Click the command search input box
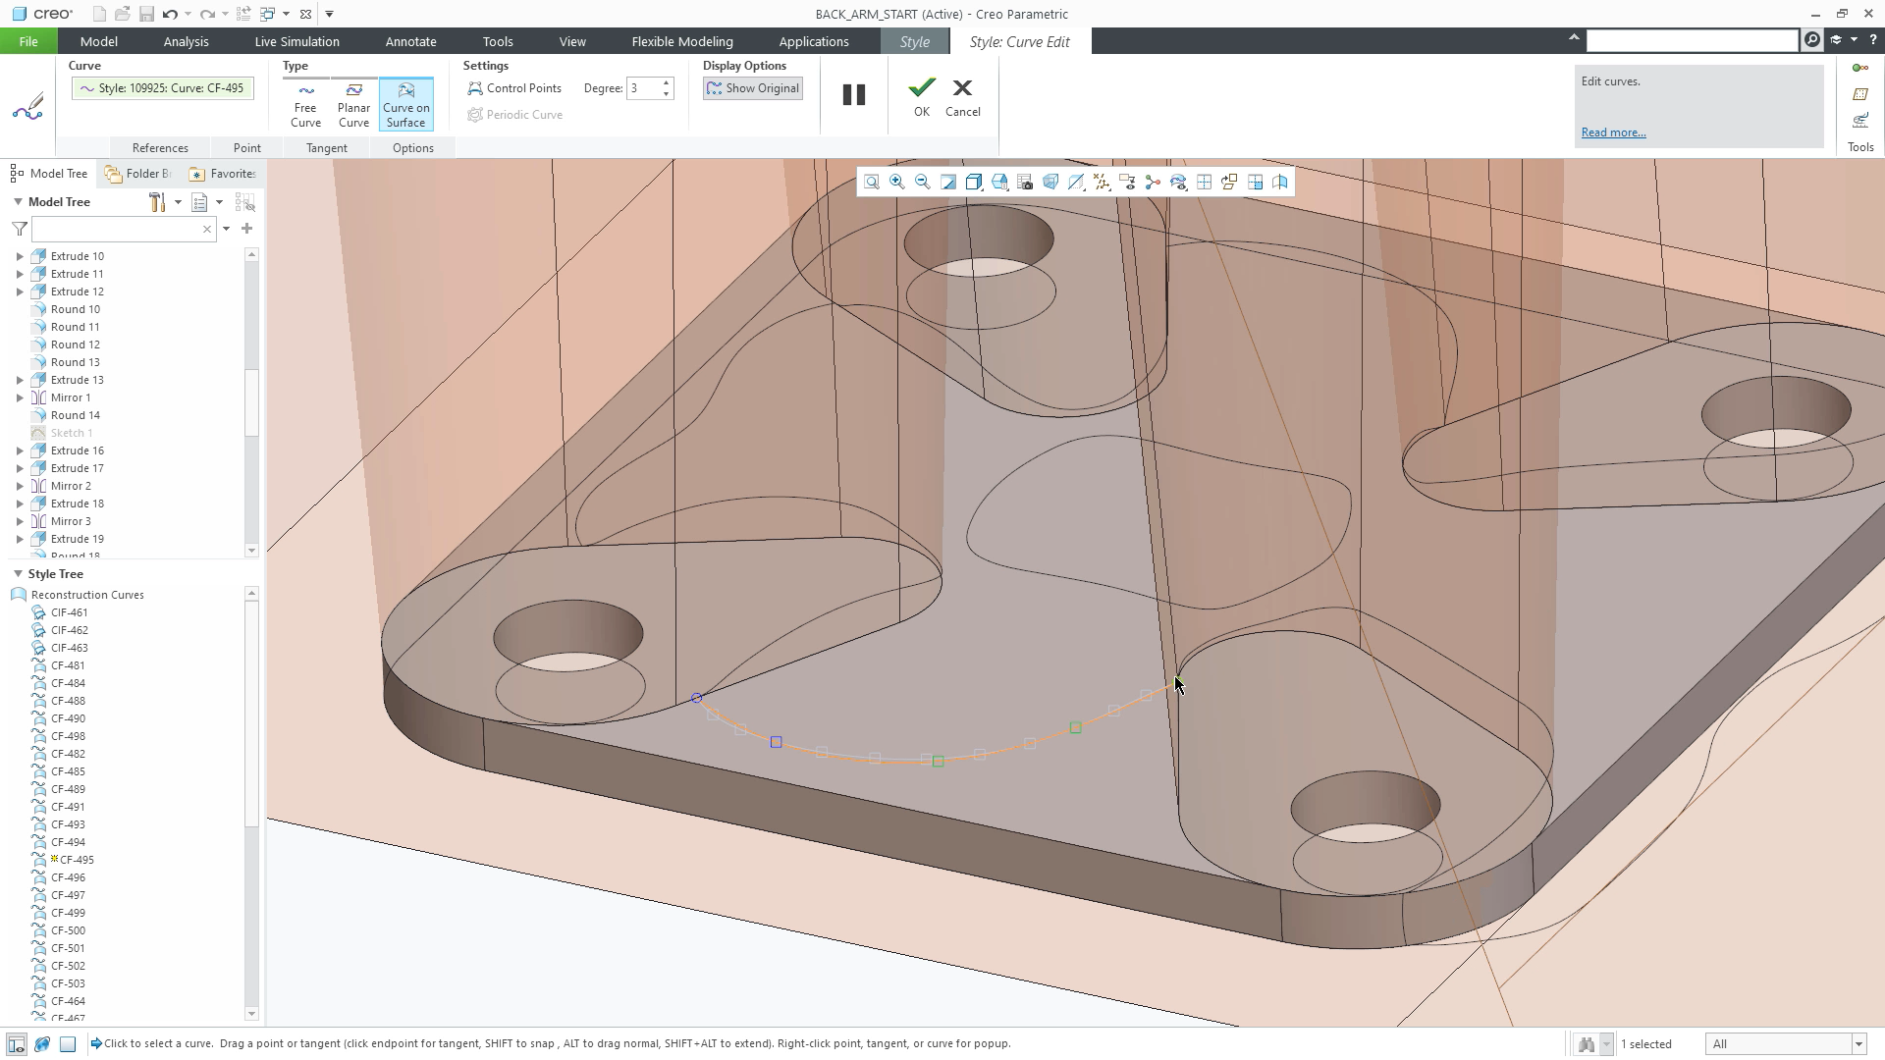Image resolution: width=1885 pixels, height=1060 pixels. [x=1693, y=40]
